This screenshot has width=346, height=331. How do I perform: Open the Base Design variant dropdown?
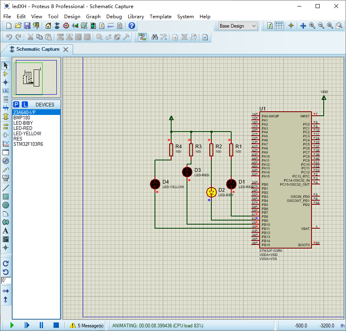(x=238, y=26)
